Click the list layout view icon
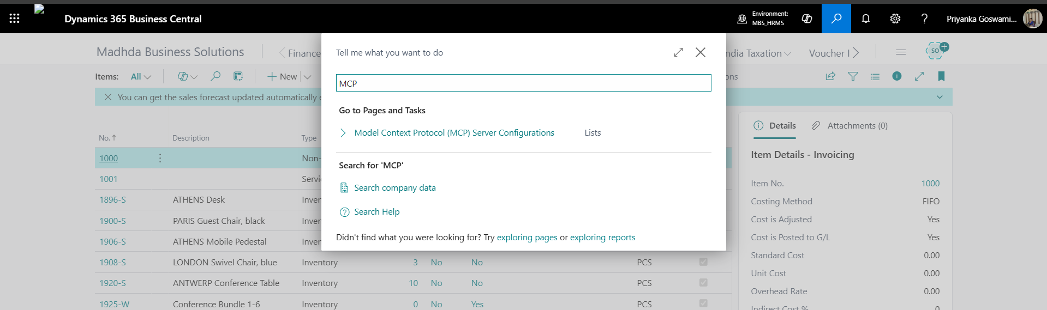1047x310 pixels. [875, 76]
